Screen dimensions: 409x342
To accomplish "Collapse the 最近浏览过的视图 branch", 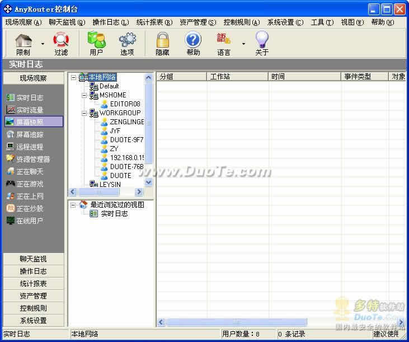I will tap(73, 205).
